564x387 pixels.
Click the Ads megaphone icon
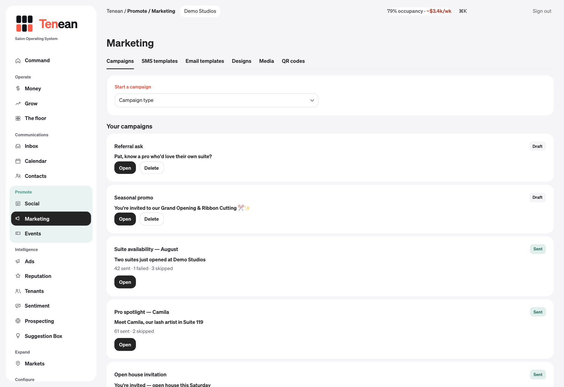tap(18, 261)
